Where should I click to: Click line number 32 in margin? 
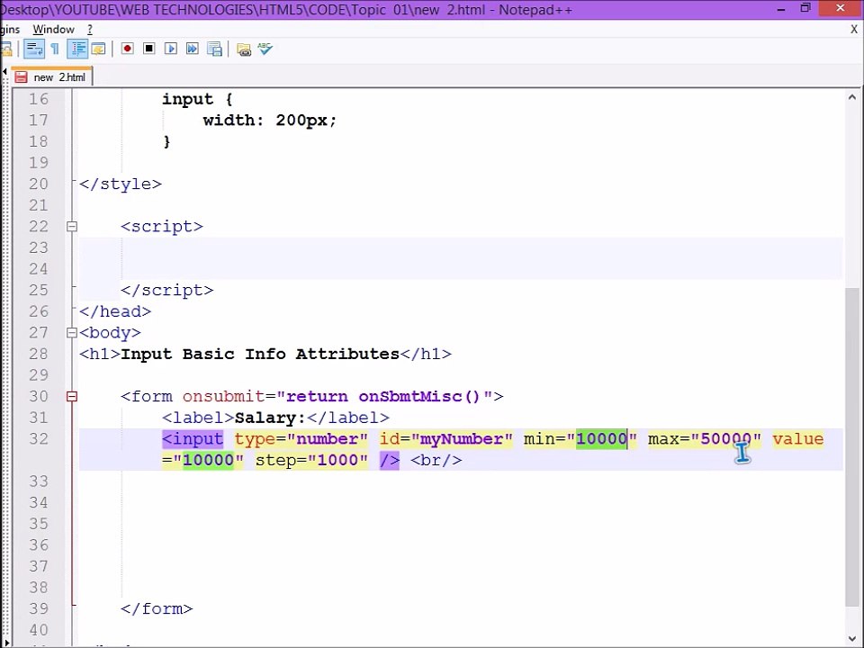tap(39, 438)
